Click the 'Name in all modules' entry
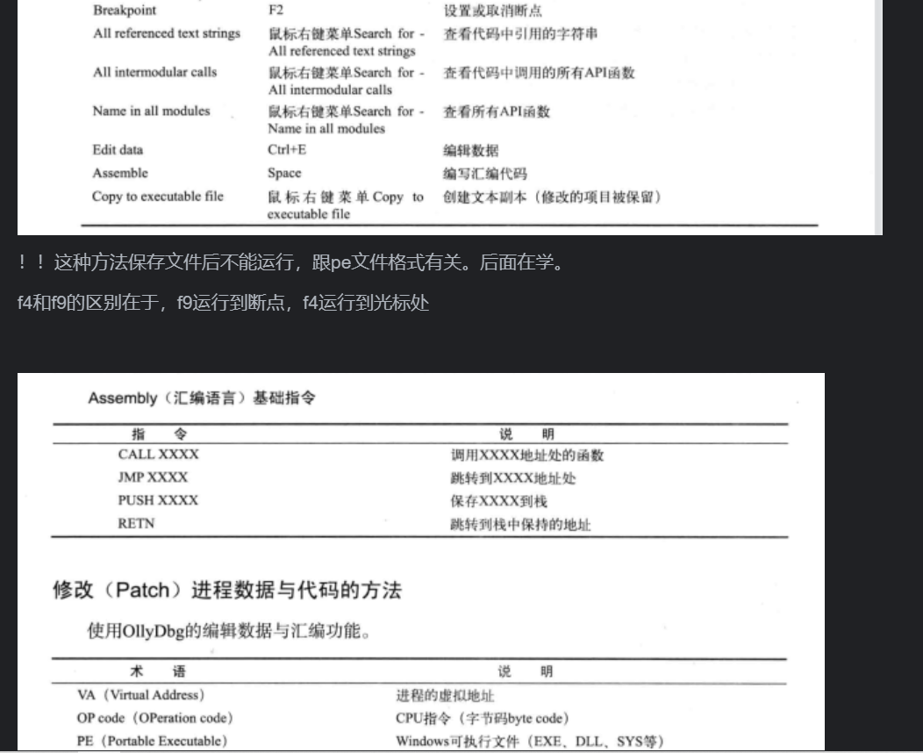 click(x=151, y=111)
